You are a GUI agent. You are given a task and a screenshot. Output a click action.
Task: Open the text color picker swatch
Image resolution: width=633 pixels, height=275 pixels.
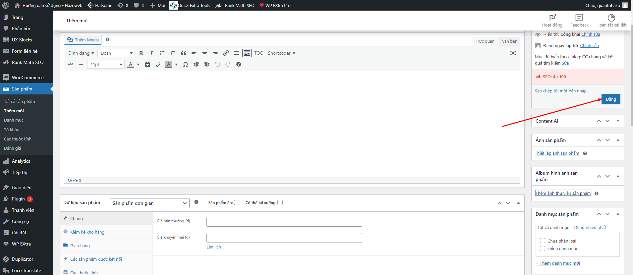[131, 64]
